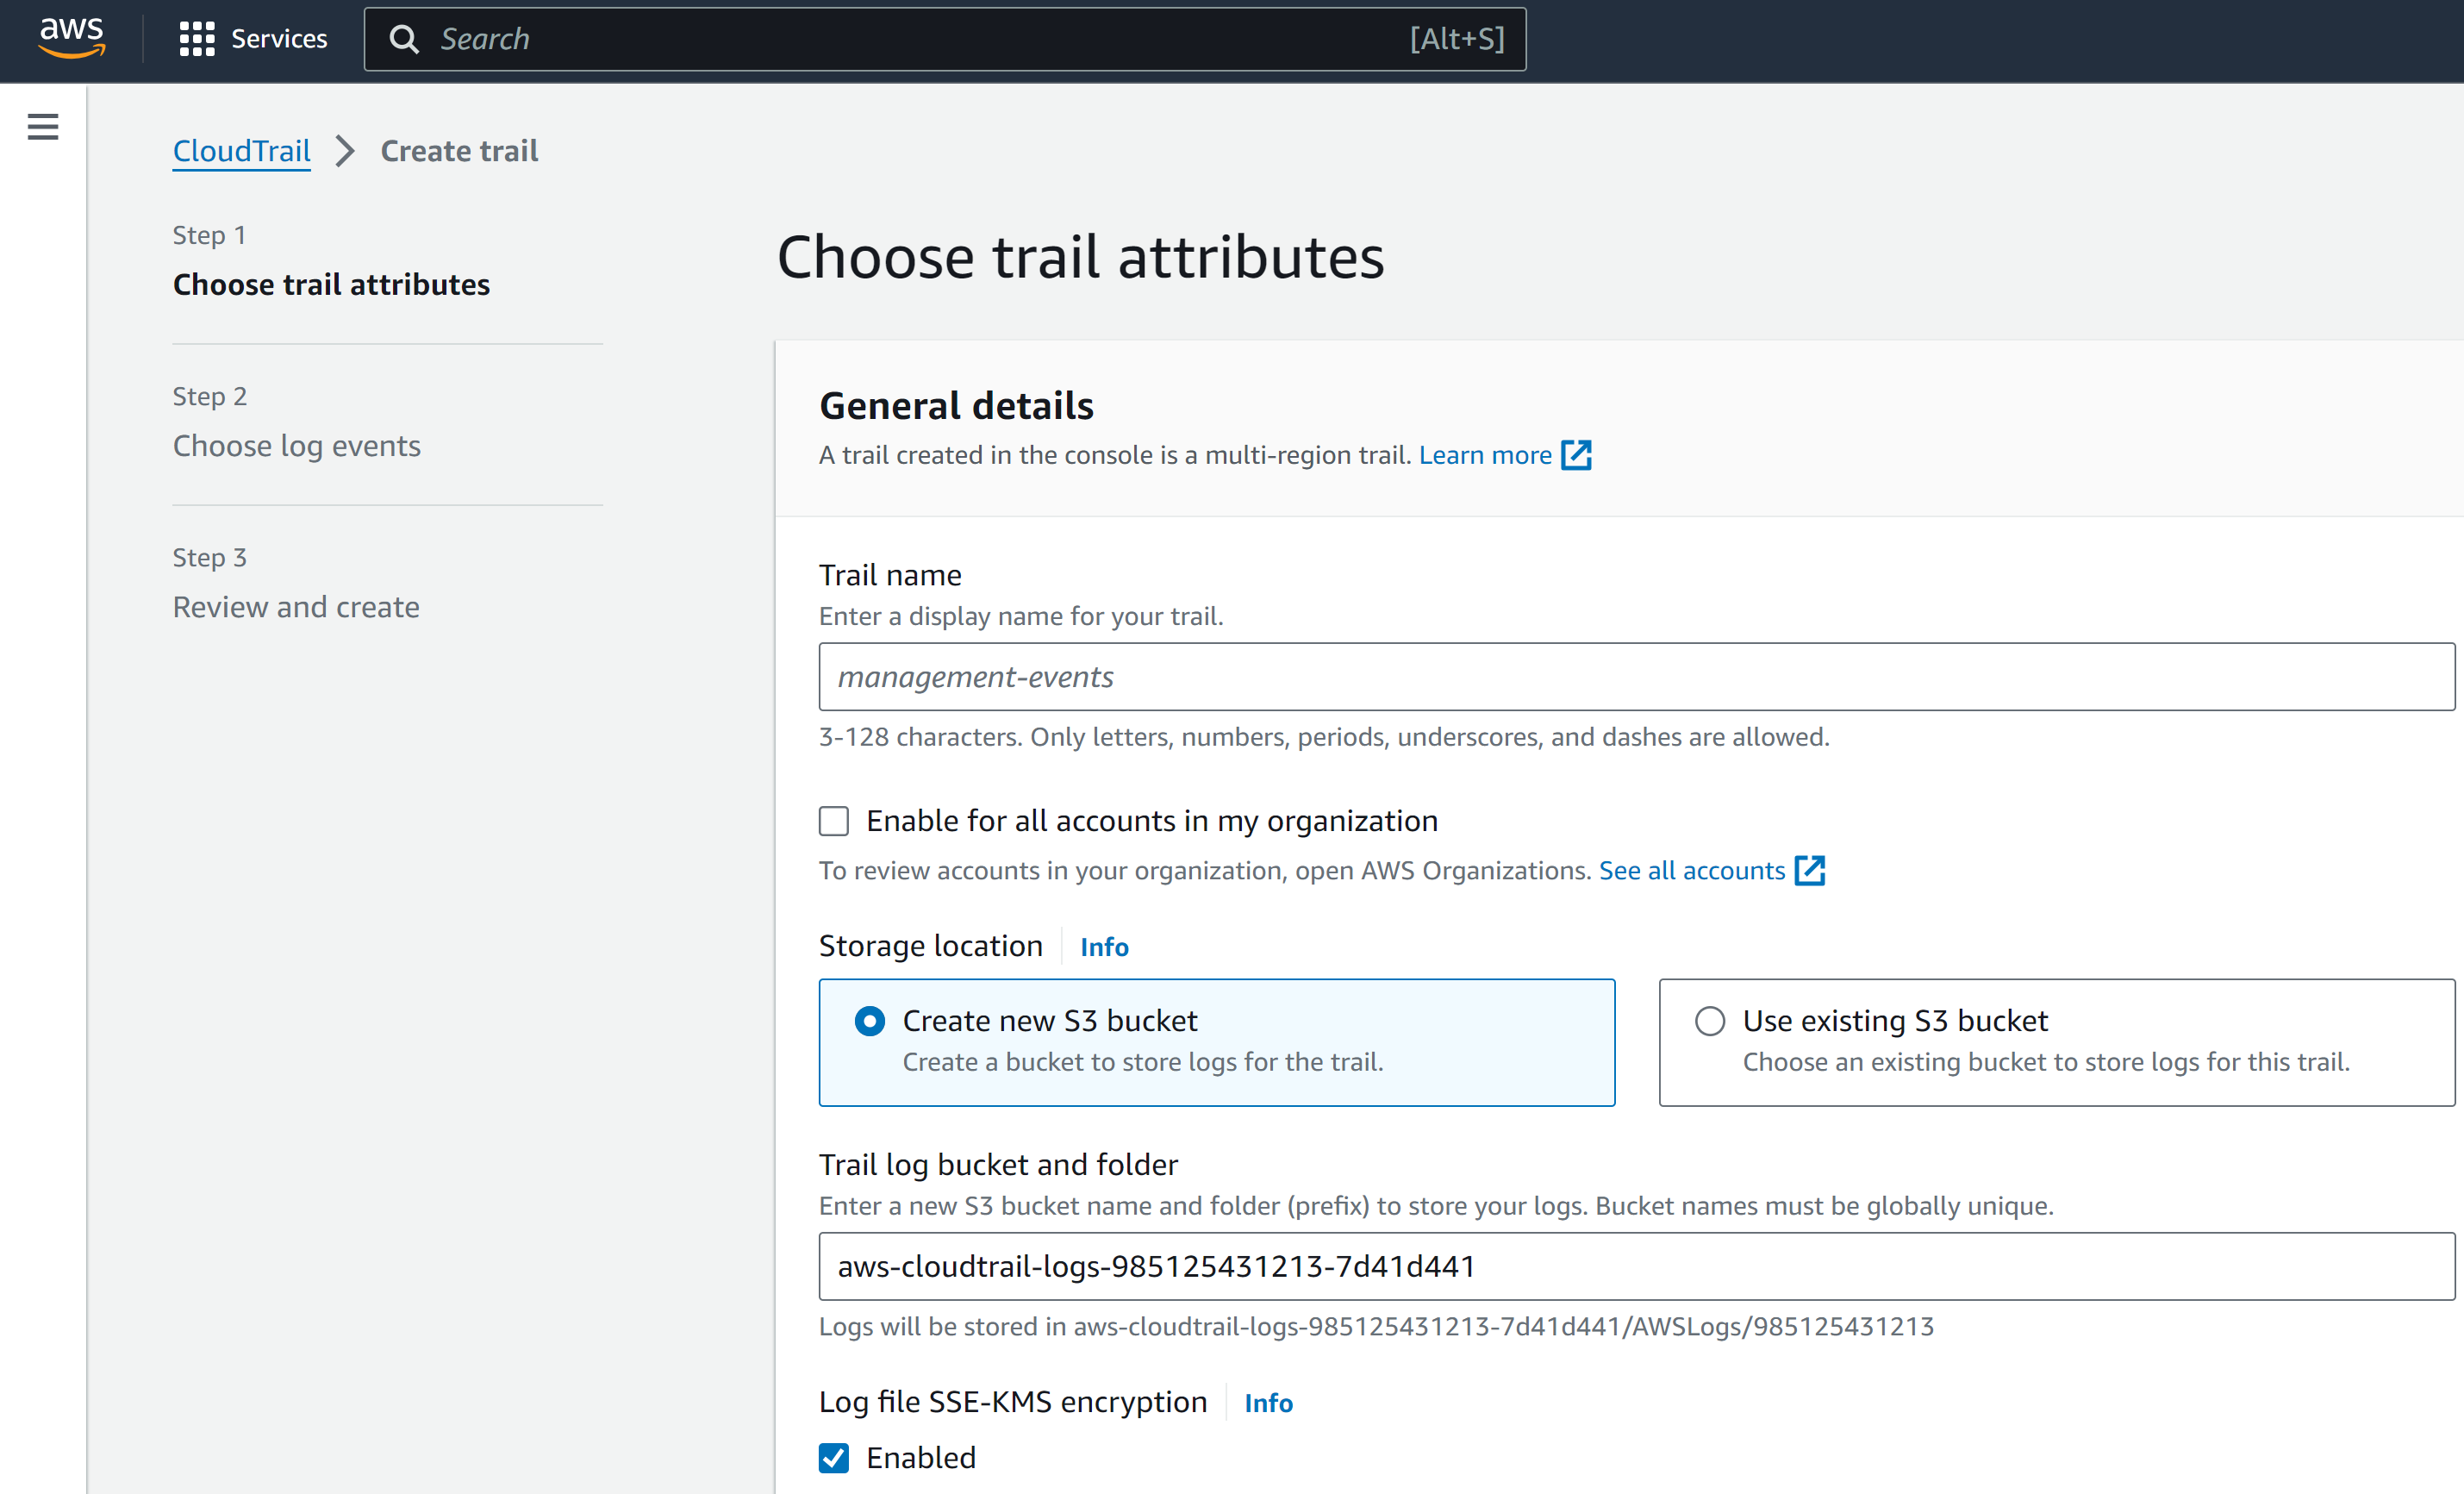
Task: Select Use existing S3 bucket option
Action: coord(1710,1021)
